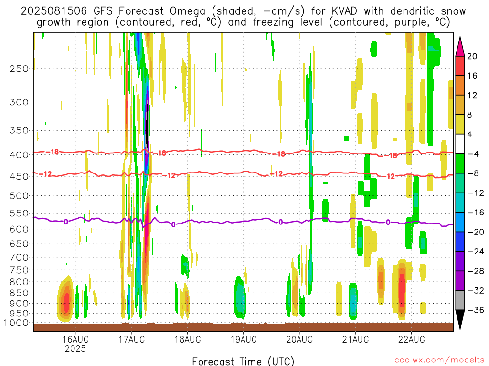Click the coolwx.com/modelts link

[x=439, y=360]
